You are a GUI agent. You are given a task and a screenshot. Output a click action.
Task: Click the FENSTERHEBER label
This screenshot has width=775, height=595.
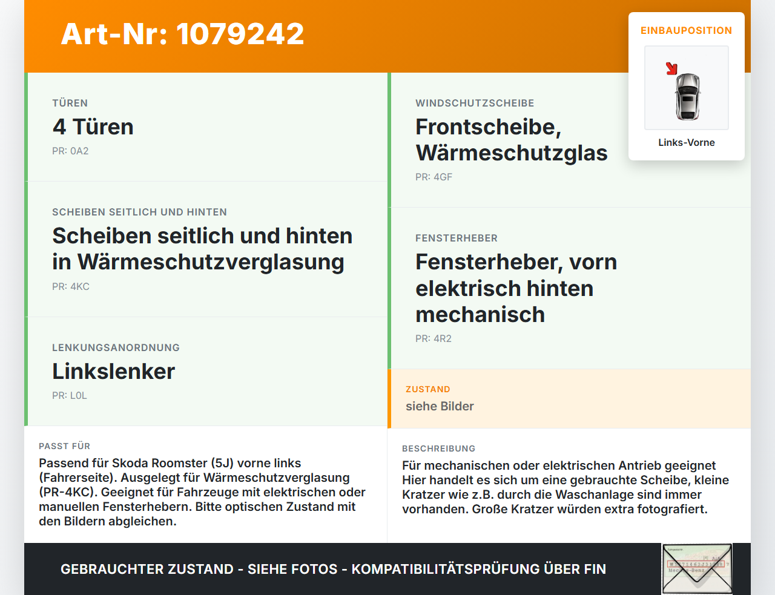click(457, 238)
